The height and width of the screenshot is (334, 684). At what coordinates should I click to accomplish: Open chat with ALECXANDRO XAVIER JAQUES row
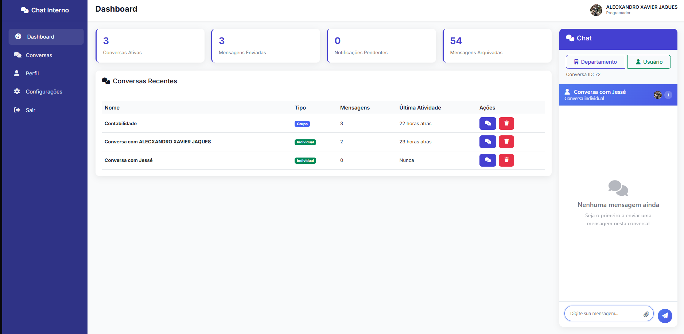click(x=487, y=142)
